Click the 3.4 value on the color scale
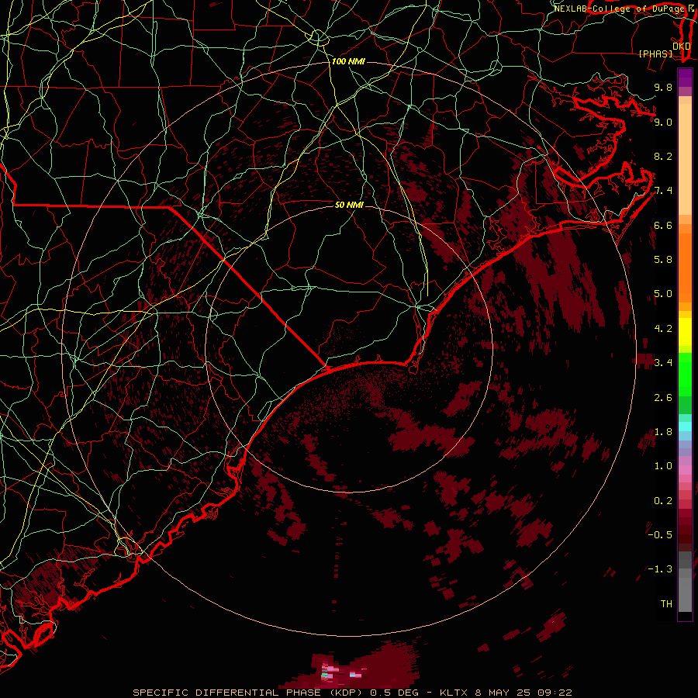The height and width of the screenshot is (698, 698). coord(663,363)
